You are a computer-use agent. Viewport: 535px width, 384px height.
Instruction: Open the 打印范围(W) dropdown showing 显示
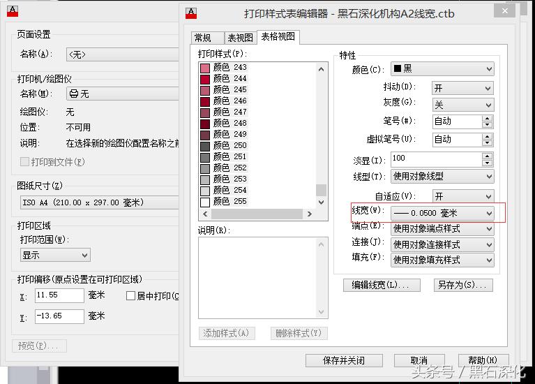(55, 255)
